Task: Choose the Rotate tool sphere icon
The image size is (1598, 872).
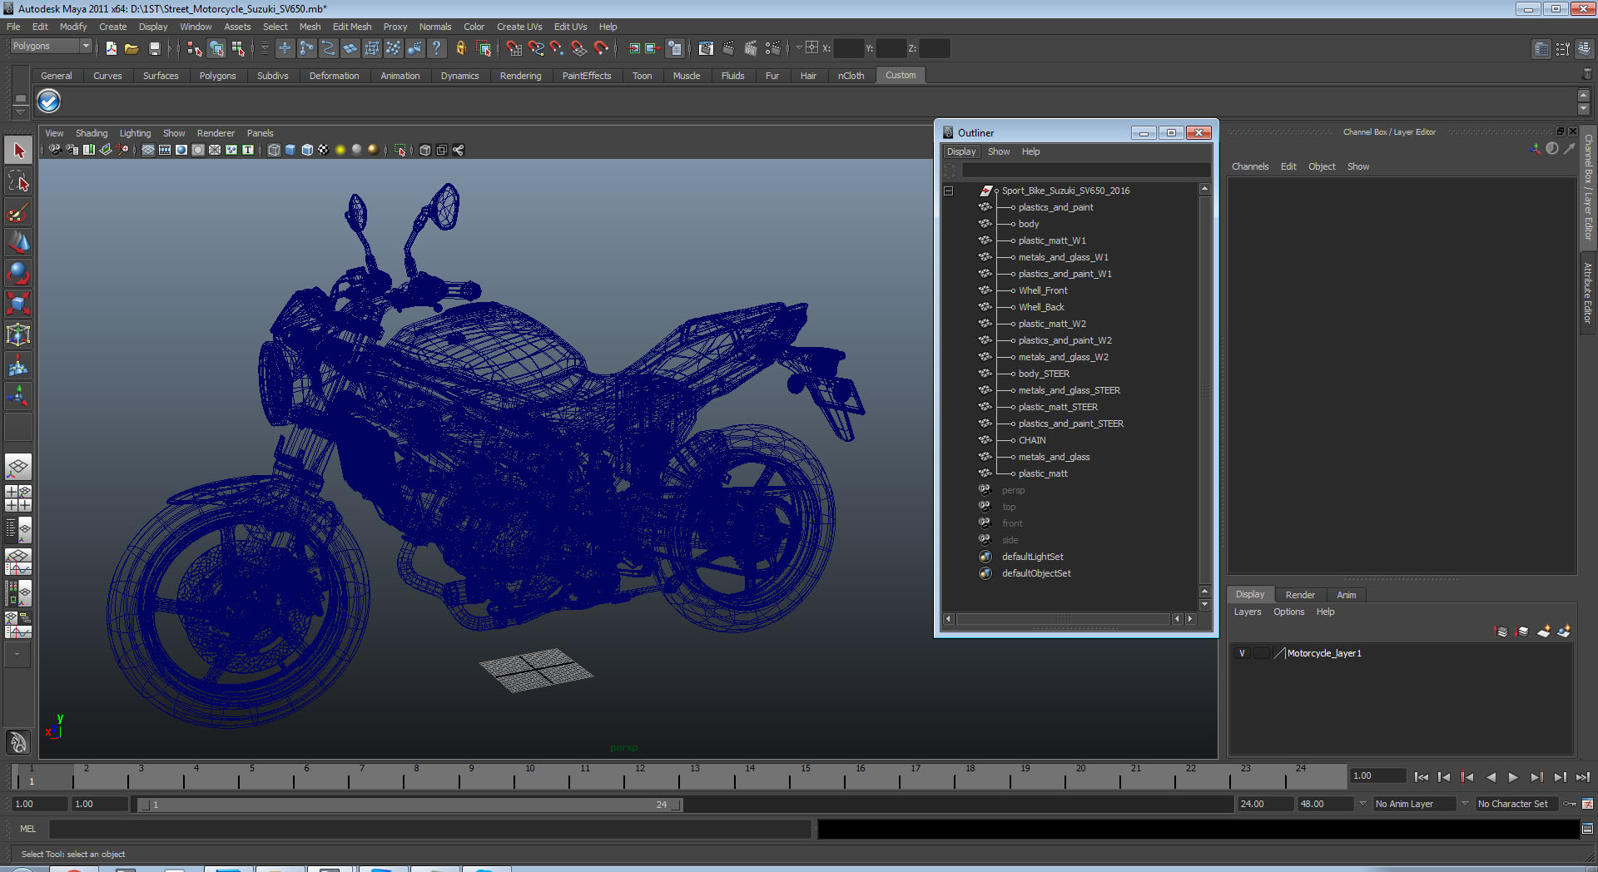Action: tap(18, 273)
